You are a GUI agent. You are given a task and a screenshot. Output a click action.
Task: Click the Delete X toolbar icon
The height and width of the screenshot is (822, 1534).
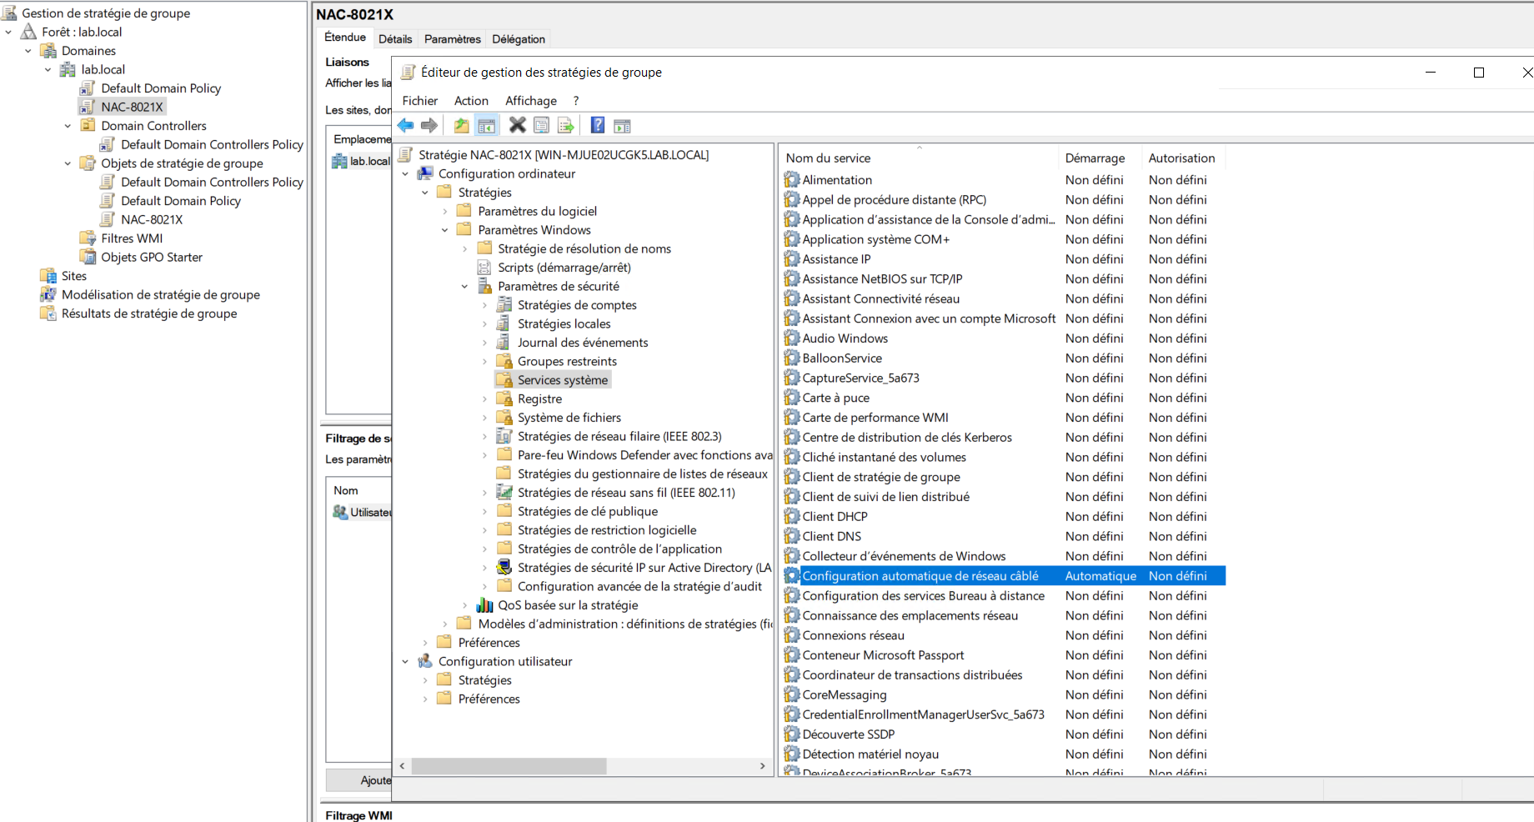click(x=518, y=126)
